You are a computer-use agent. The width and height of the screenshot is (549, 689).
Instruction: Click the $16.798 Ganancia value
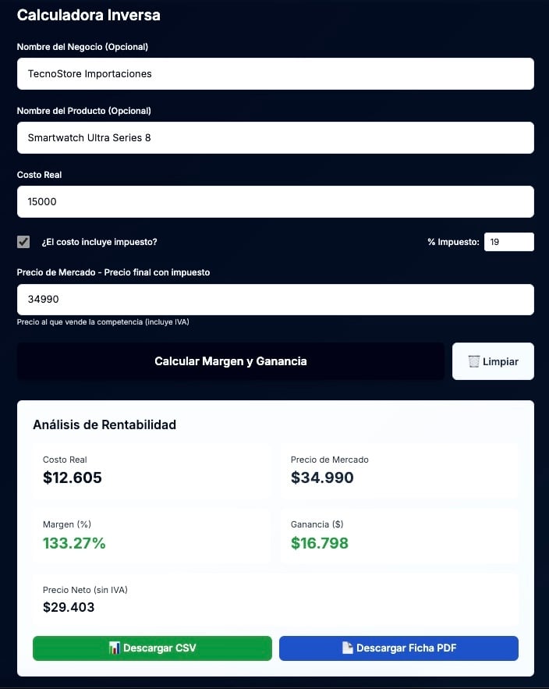[x=320, y=543]
